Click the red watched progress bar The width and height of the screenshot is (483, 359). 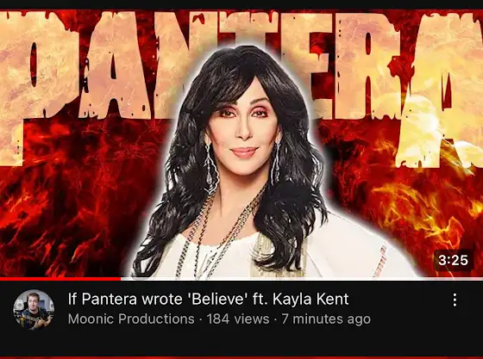[60, 279]
